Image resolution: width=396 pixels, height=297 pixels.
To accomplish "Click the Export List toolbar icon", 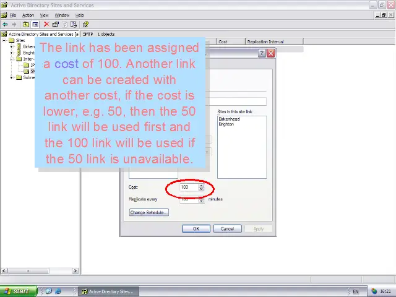I will 74,24.
